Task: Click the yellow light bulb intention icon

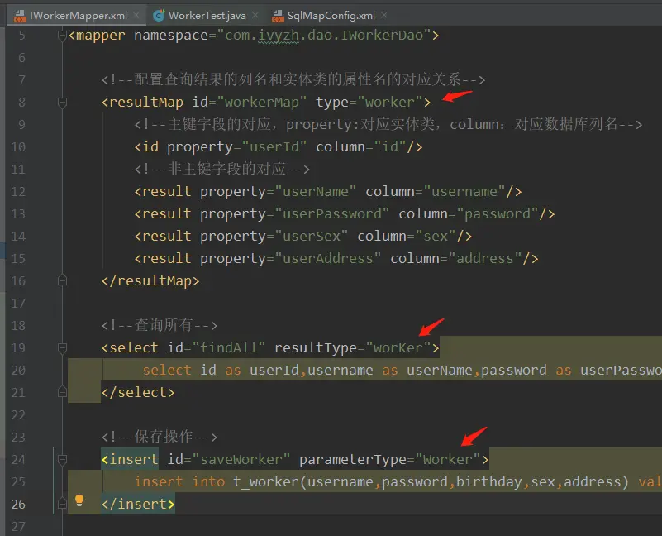Action: pos(79,500)
